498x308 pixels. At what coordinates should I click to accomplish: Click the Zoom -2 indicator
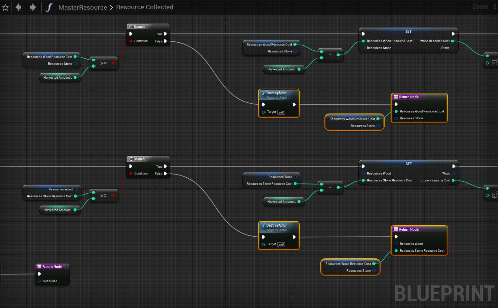coord(484,7)
